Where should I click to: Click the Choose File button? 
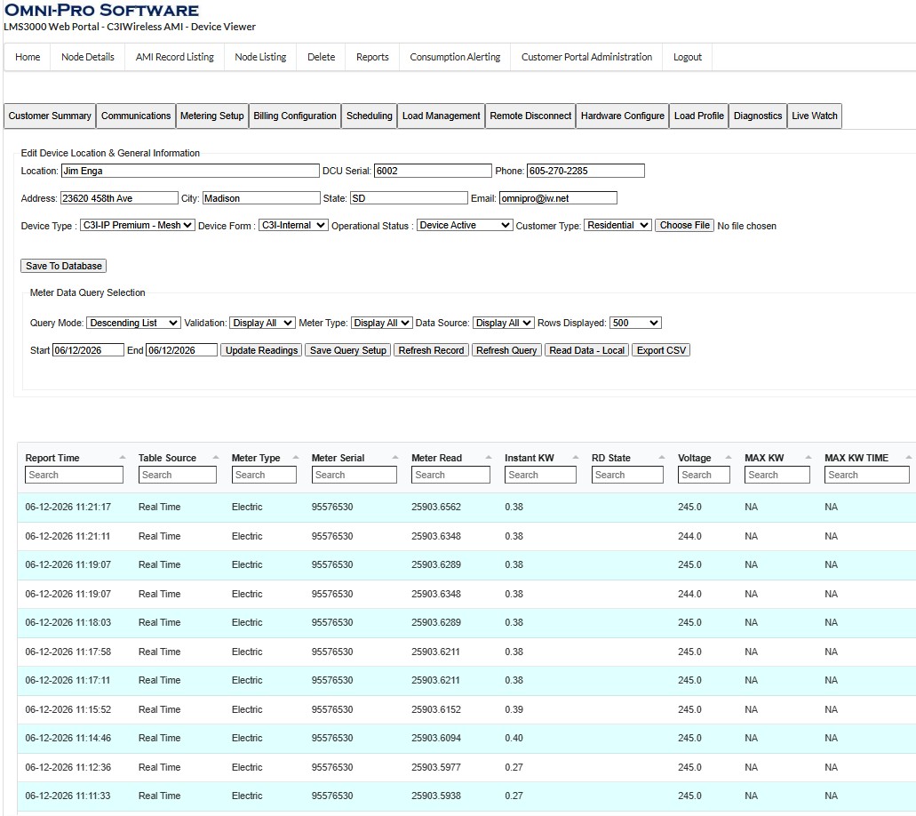[x=685, y=225]
